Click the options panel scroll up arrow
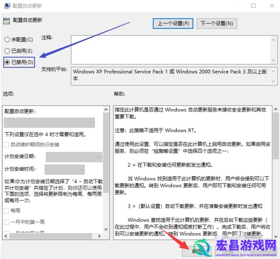280x259 pixels. point(106,109)
